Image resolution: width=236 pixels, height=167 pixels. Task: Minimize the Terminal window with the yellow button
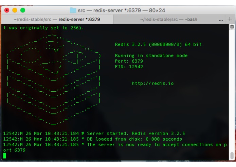coord(15,10)
